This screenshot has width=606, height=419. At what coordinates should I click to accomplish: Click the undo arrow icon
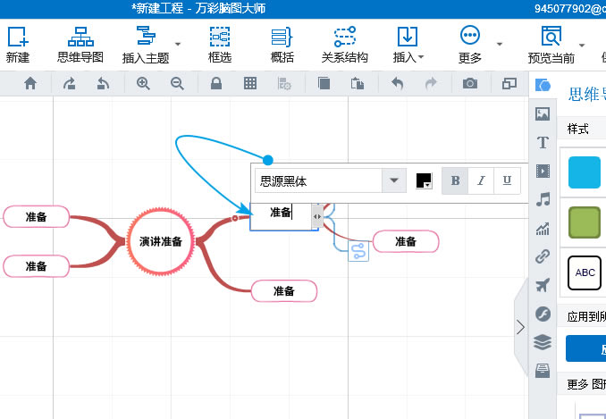coord(398,83)
